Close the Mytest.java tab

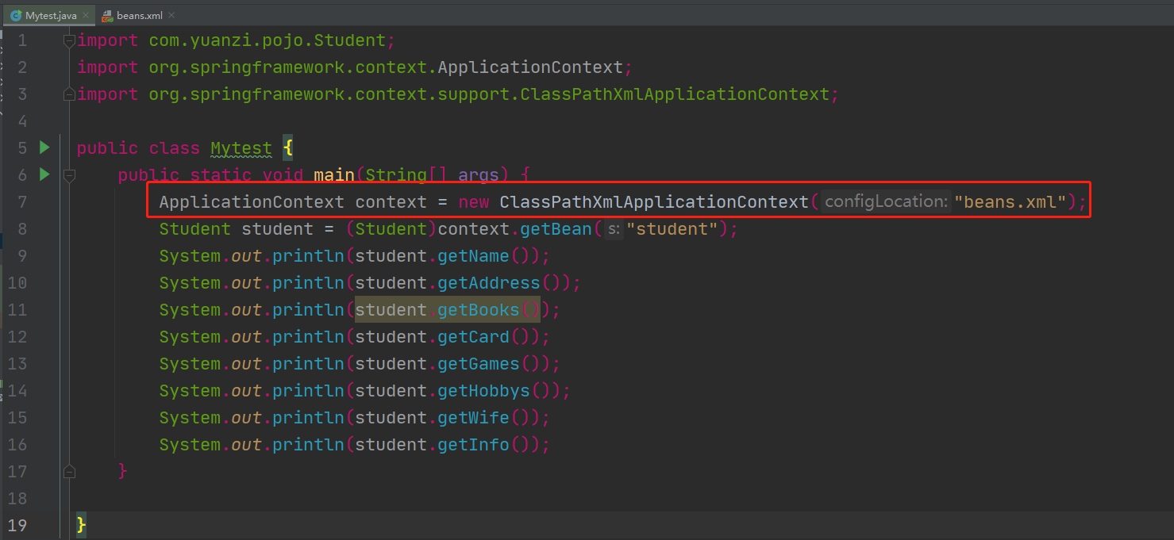click(x=85, y=15)
